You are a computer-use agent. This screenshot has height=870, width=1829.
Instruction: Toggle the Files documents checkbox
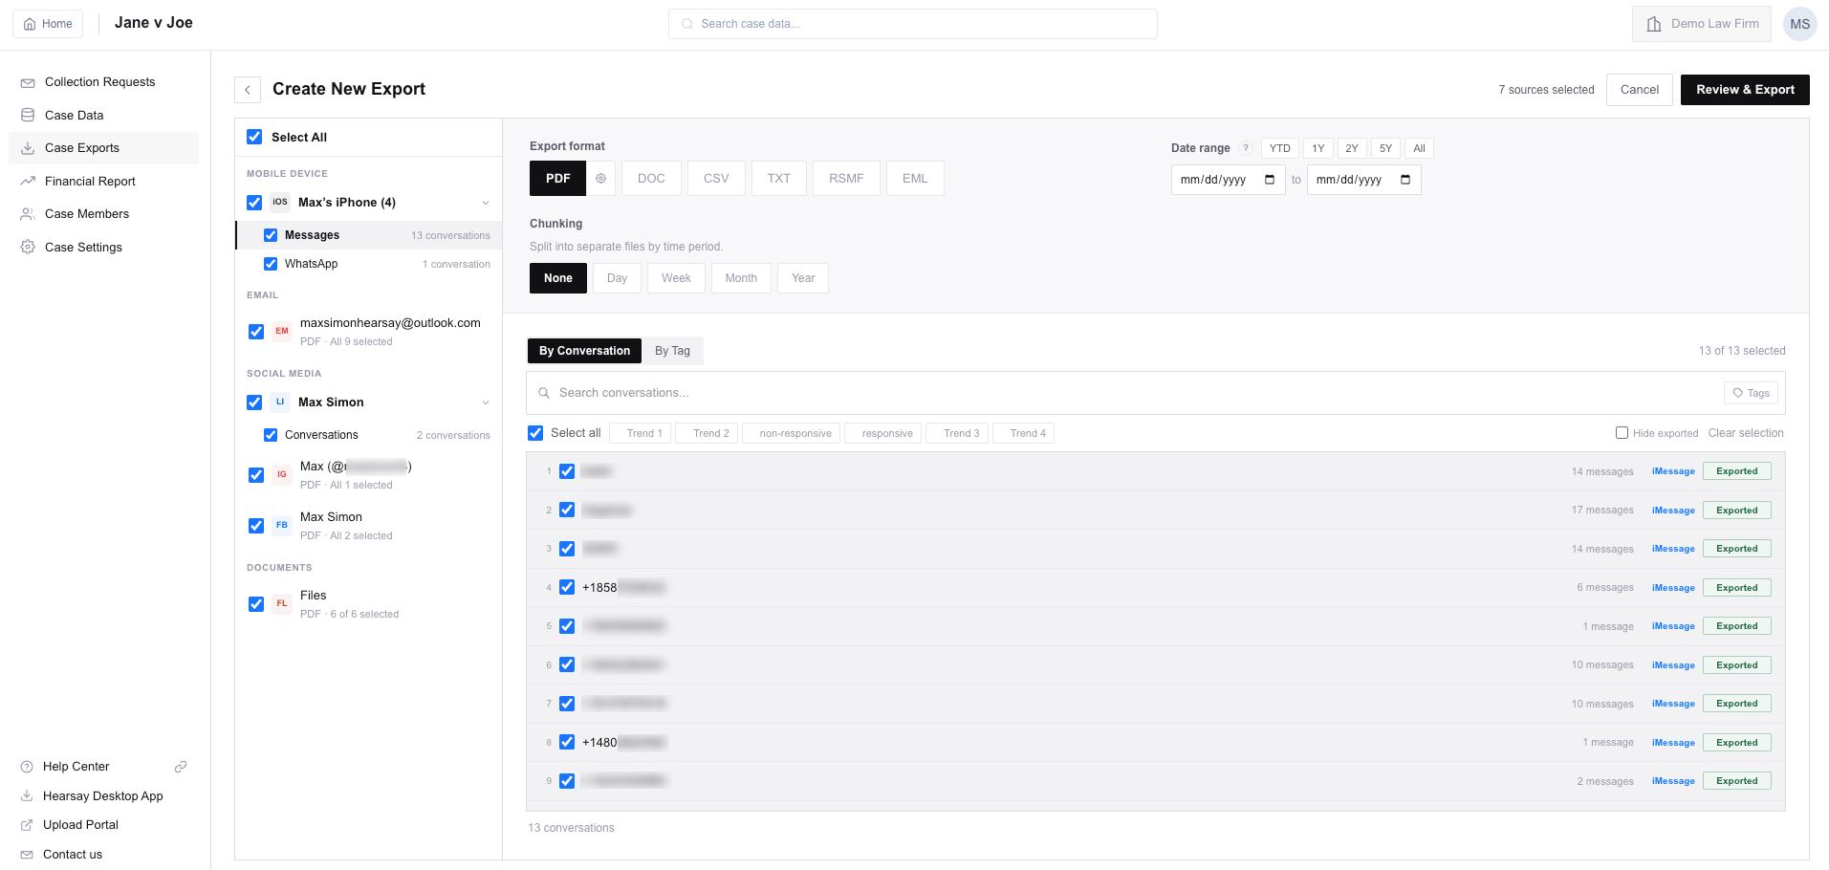click(256, 604)
